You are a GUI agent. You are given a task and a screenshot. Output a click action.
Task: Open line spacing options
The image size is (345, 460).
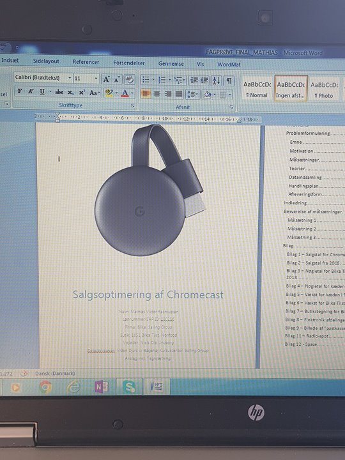tap(193, 95)
